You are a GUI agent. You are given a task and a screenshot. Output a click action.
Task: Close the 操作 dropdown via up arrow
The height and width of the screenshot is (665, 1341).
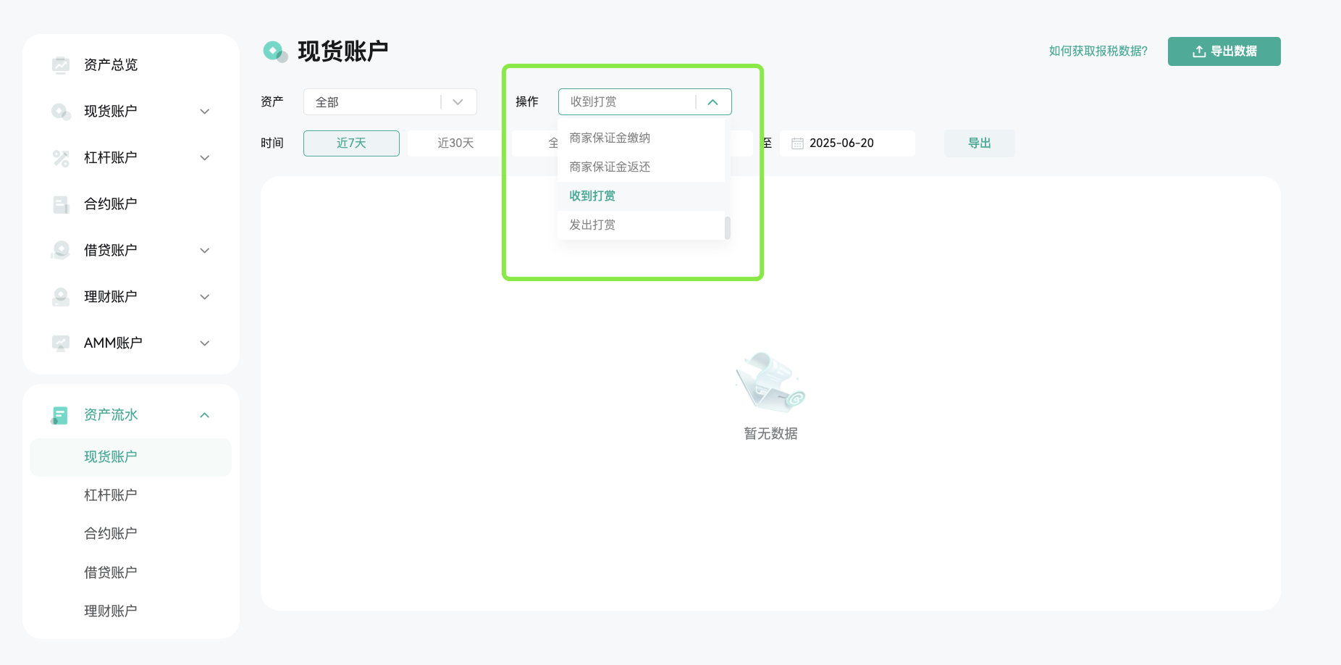tap(713, 102)
